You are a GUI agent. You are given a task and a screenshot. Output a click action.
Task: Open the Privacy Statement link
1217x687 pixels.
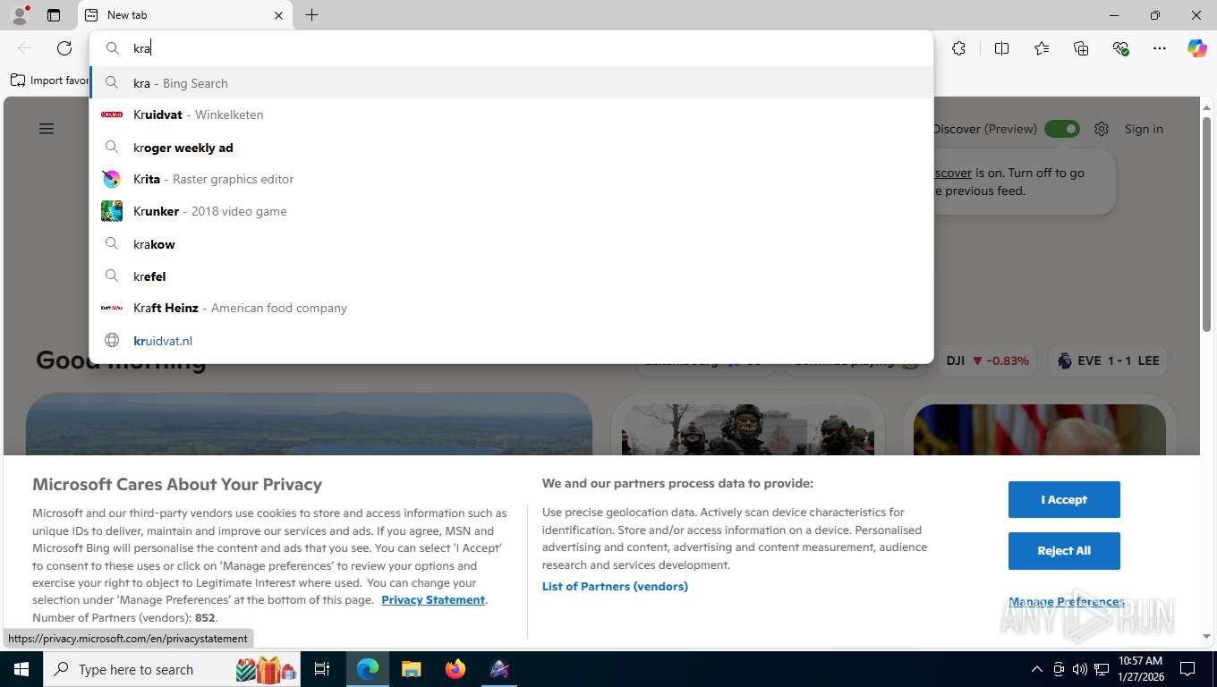pyautogui.click(x=433, y=599)
